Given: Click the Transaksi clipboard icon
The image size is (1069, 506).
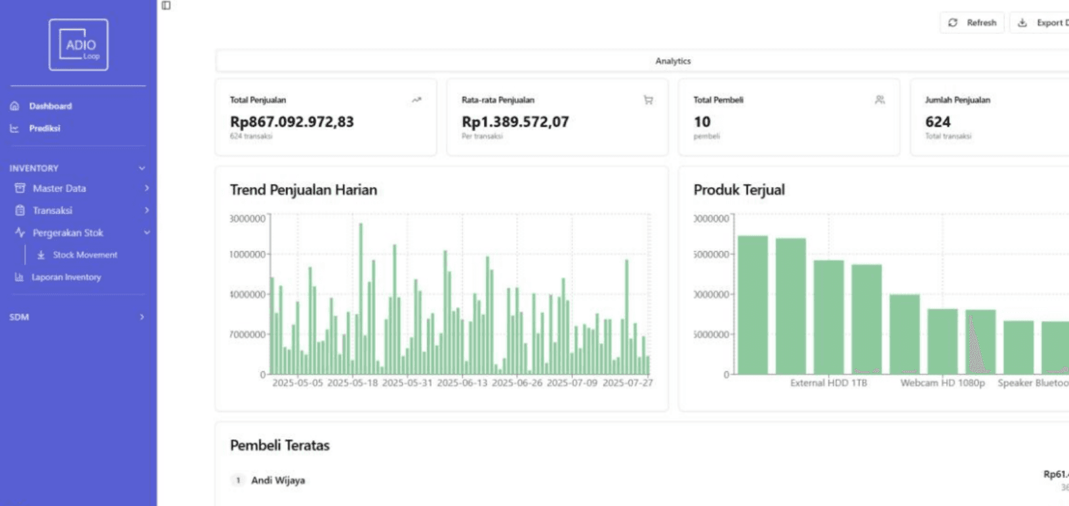Looking at the screenshot, I should click(x=20, y=211).
